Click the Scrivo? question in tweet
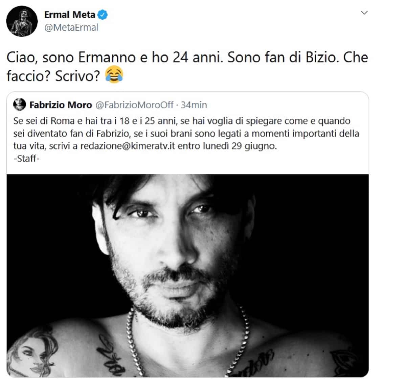 pyautogui.click(x=78, y=76)
